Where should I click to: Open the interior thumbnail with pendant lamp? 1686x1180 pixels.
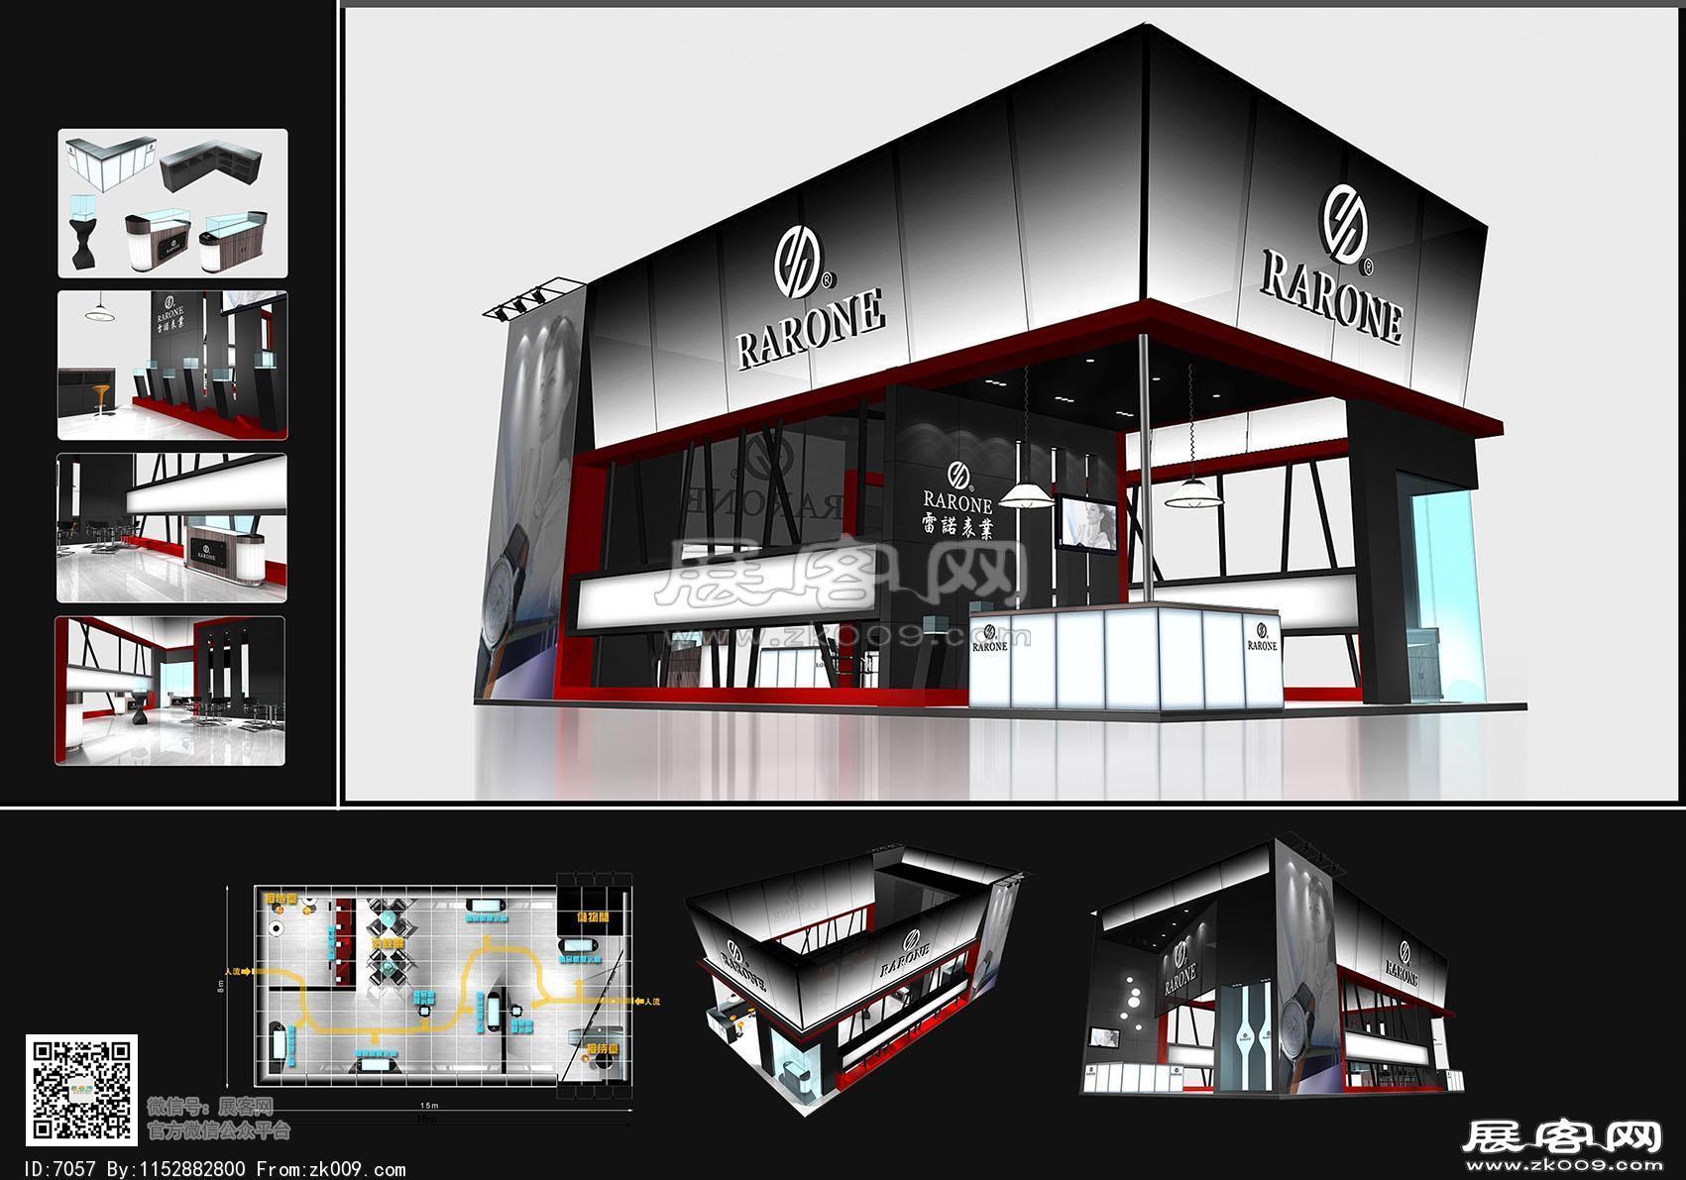click(172, 366)
